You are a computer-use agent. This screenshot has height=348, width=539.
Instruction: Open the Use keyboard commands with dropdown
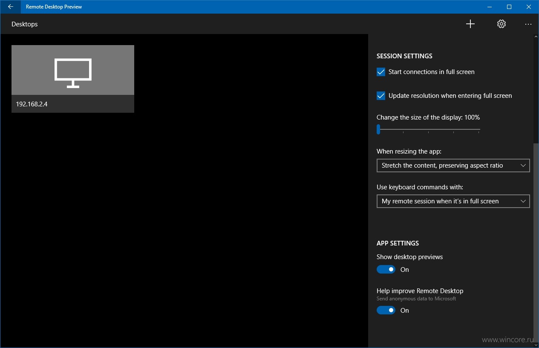tap(453, 201)
